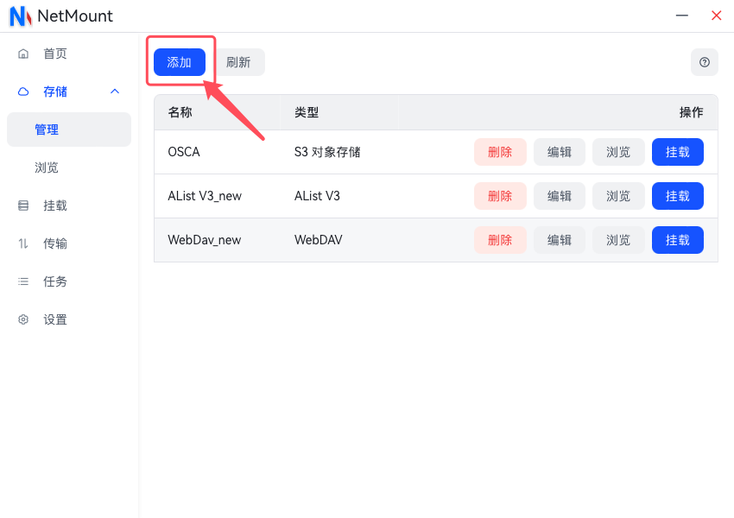Mount the OSCA storage

click(677, 152)
